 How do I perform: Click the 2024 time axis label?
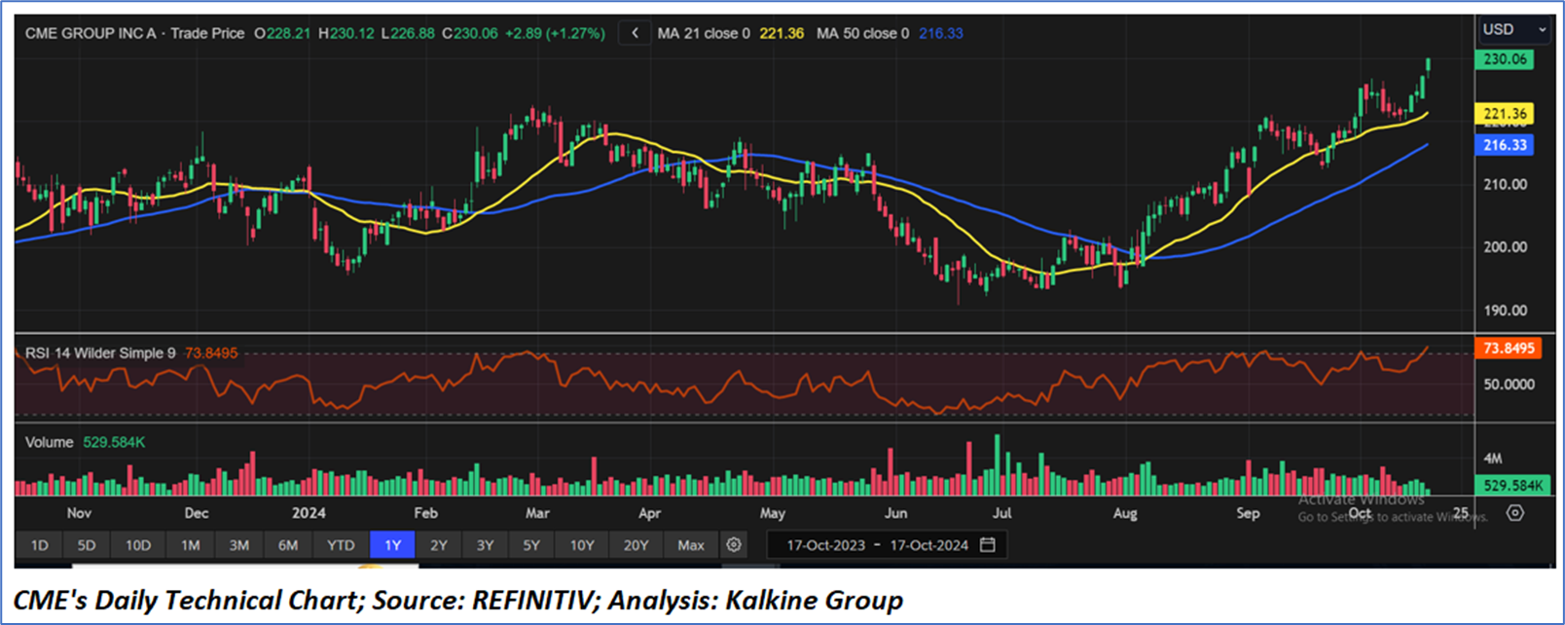(309, 513)
